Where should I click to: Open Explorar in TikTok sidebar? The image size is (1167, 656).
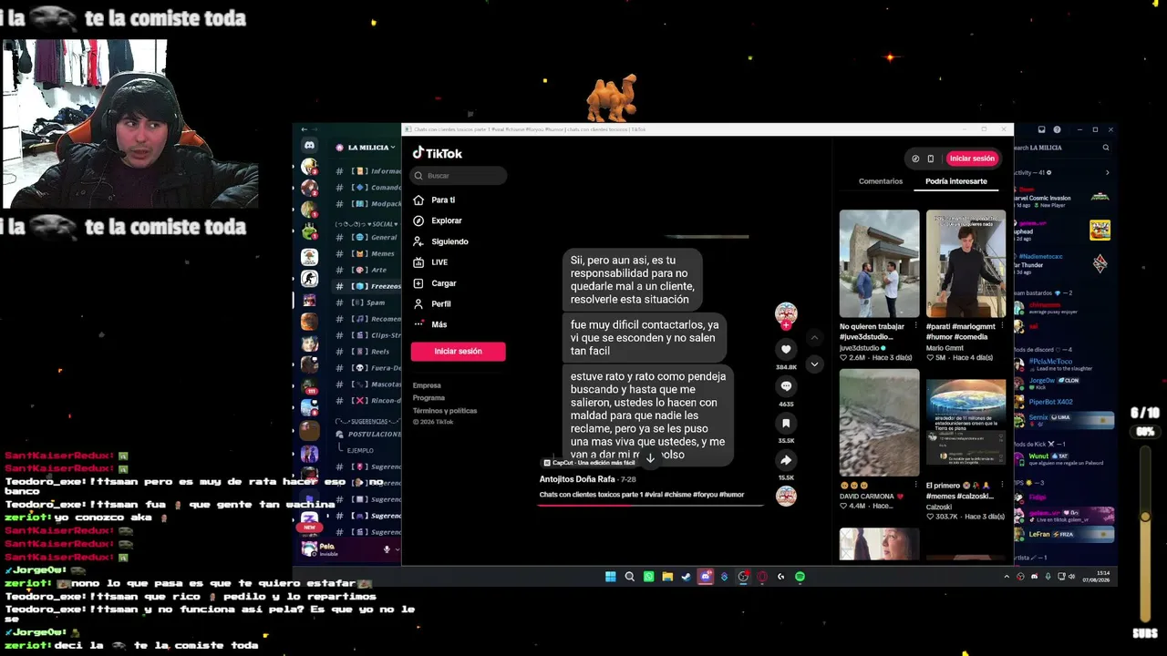(438, 220)
